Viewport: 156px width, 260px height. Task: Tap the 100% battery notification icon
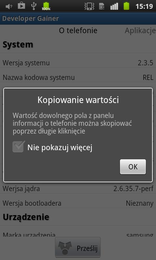46,6
